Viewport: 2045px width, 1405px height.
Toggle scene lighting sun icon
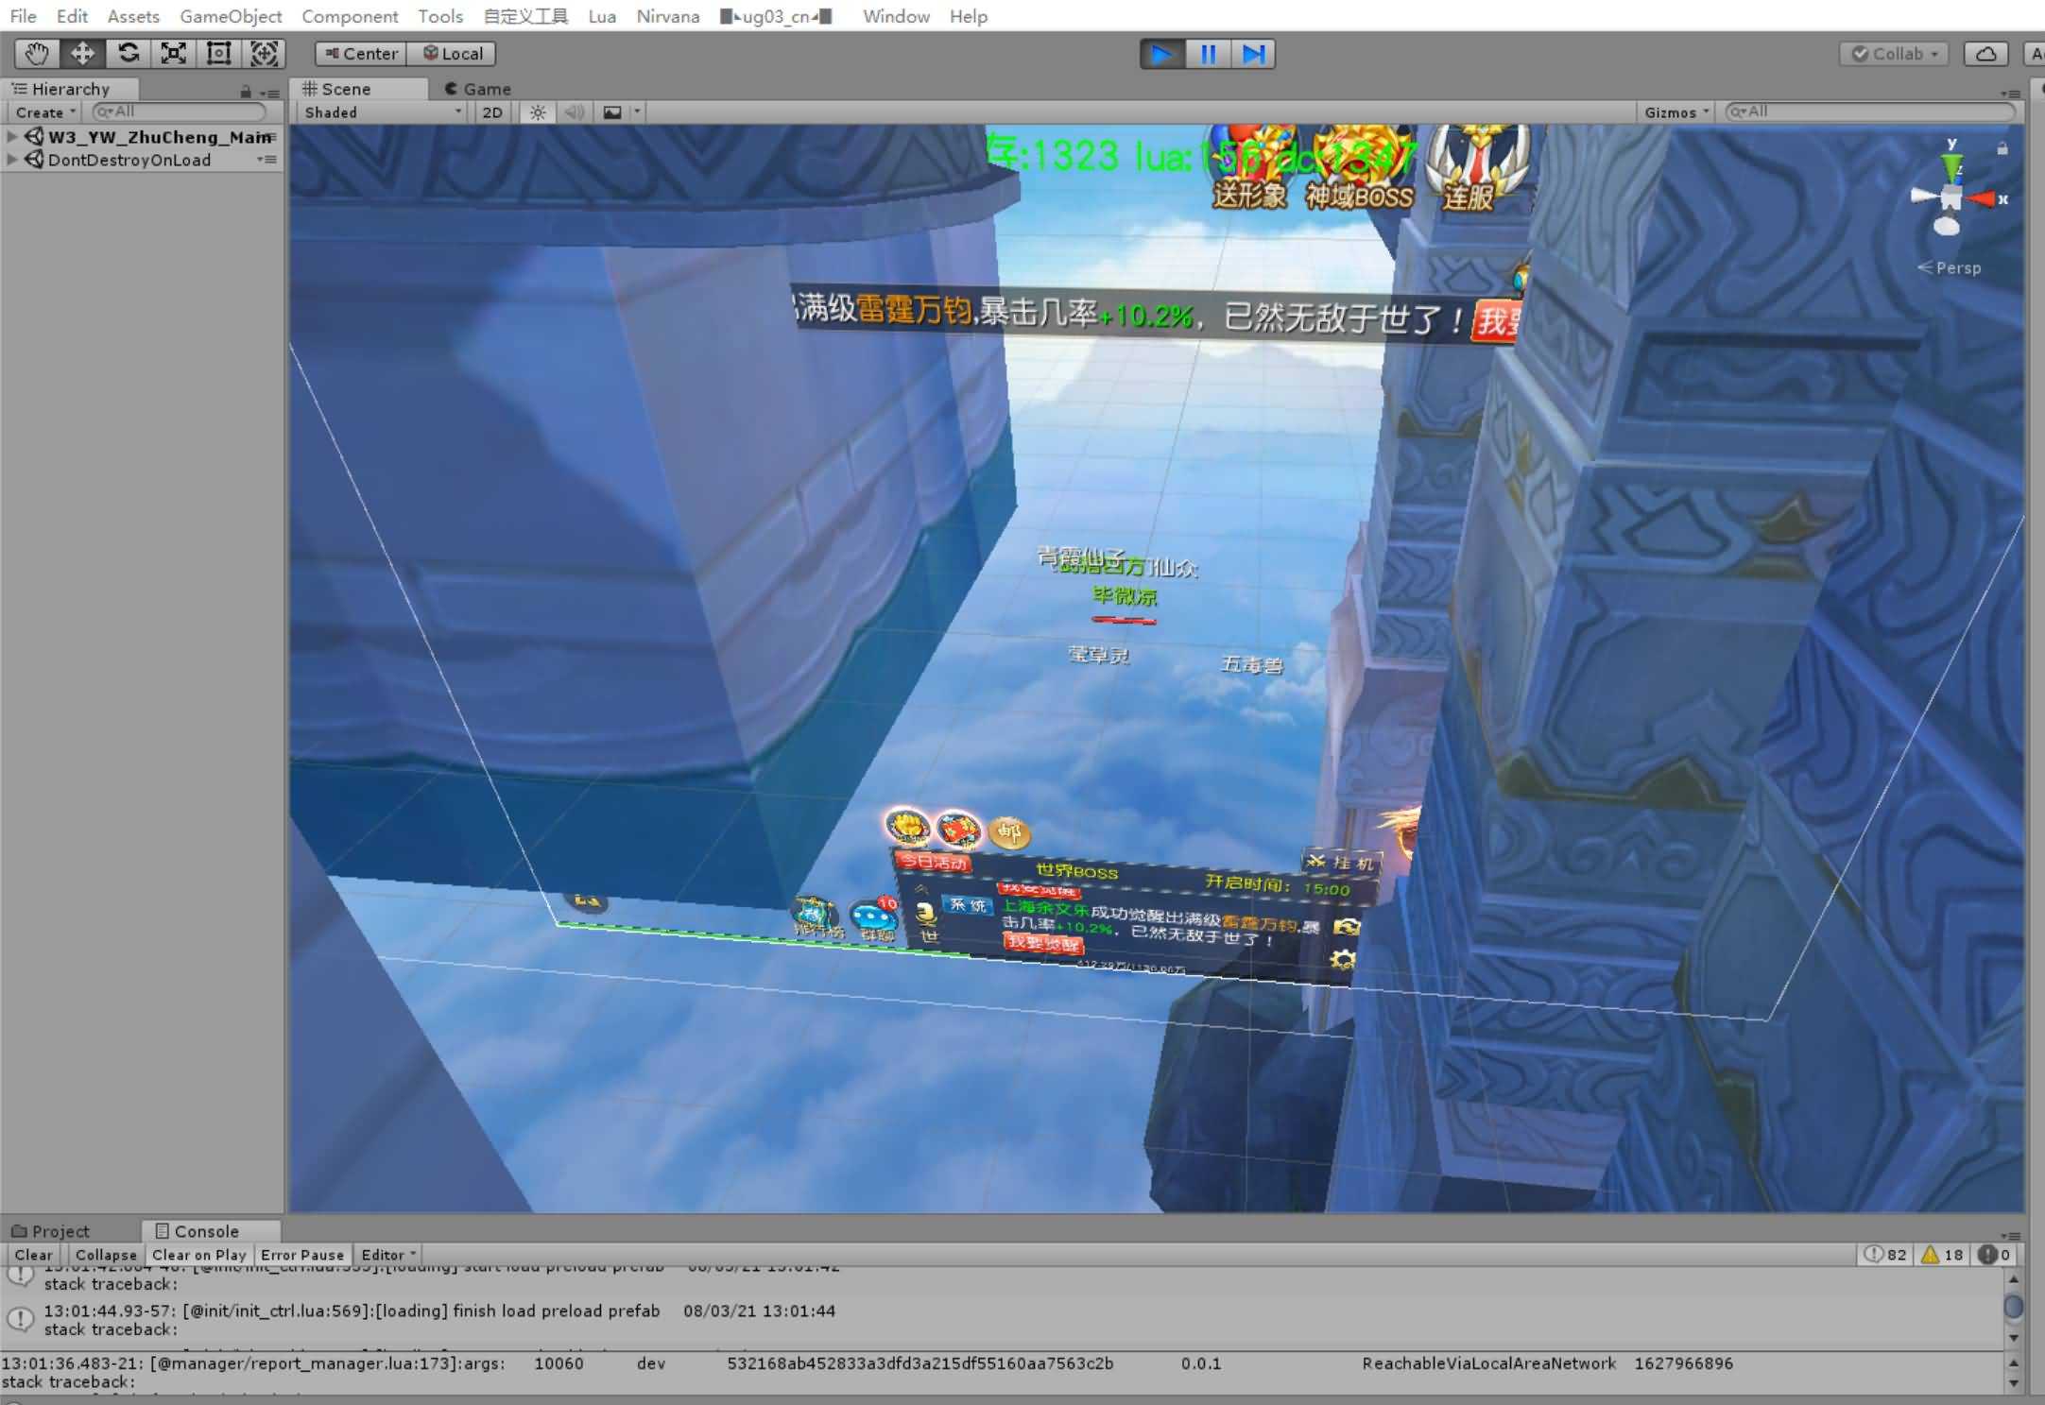click(538, 112)
